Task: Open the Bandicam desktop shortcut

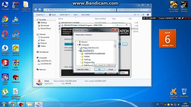Action: pos(16,78)
